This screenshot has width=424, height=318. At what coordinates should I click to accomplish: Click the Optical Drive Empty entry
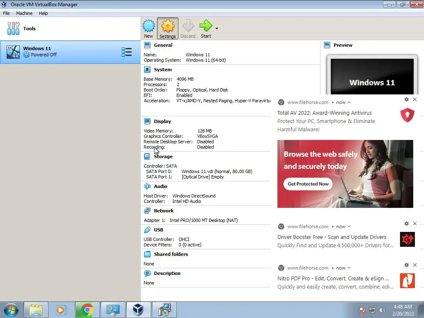[x=202, y=177]
